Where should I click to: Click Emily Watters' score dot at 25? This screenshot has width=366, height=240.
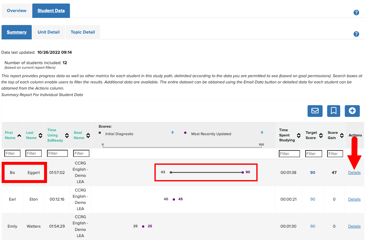(143, 226)
